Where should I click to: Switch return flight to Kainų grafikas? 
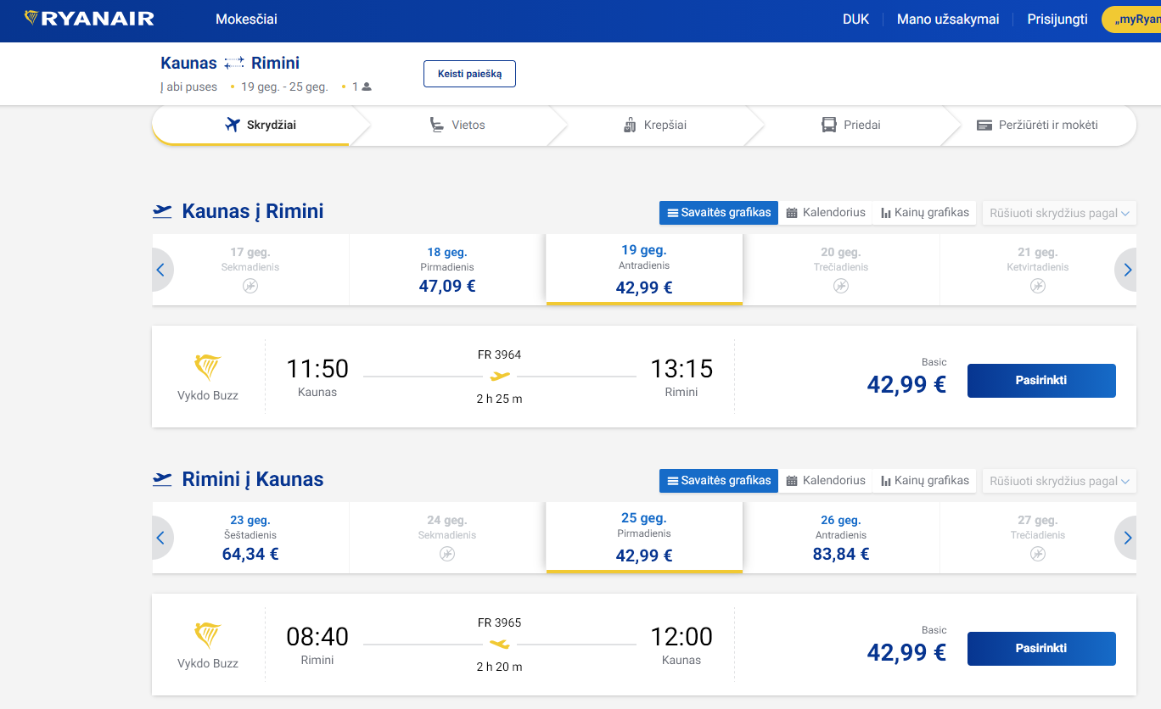pyautogui.click(x=924, y=481)
